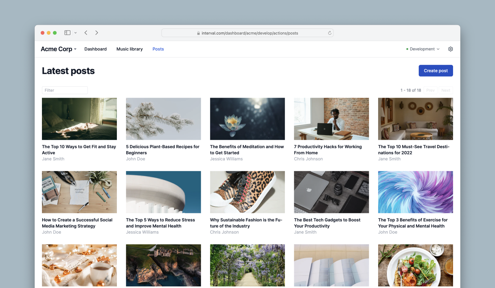Viewport: 495px width, 288px height.
Task: Go to the Dashboard tab
Action: point(95,49)
